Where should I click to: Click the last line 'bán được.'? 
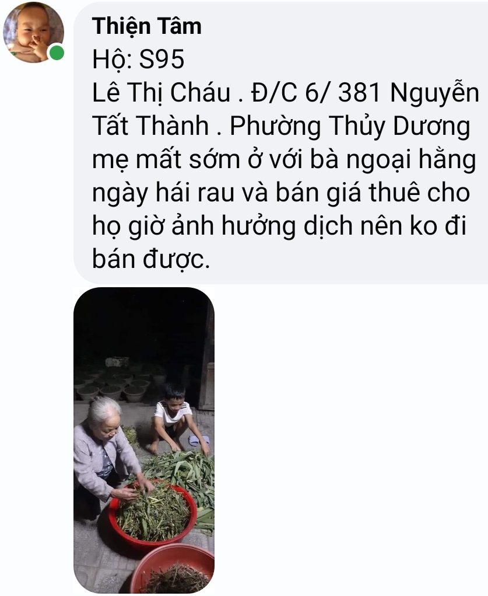click(x=151, y=259)
